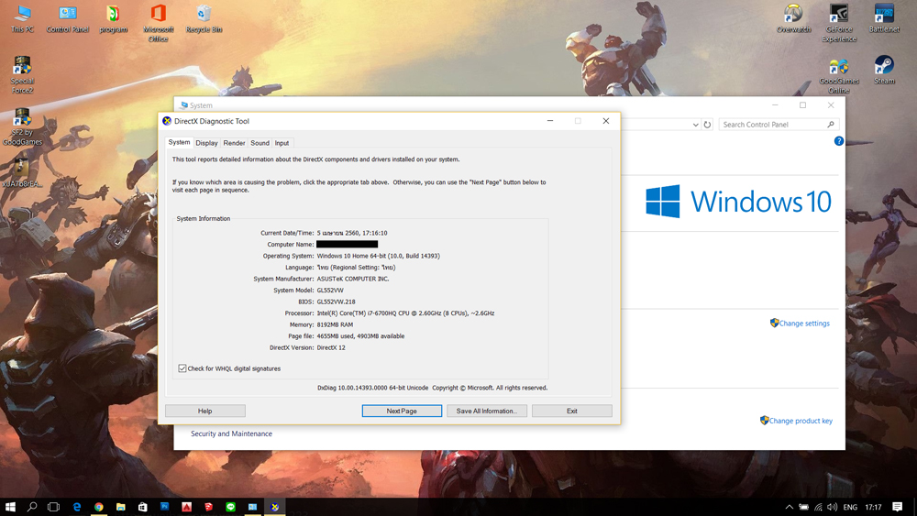Select the Microsoft Office desktop icon
This screenshot has width=917, height=516.
(159, 24)
